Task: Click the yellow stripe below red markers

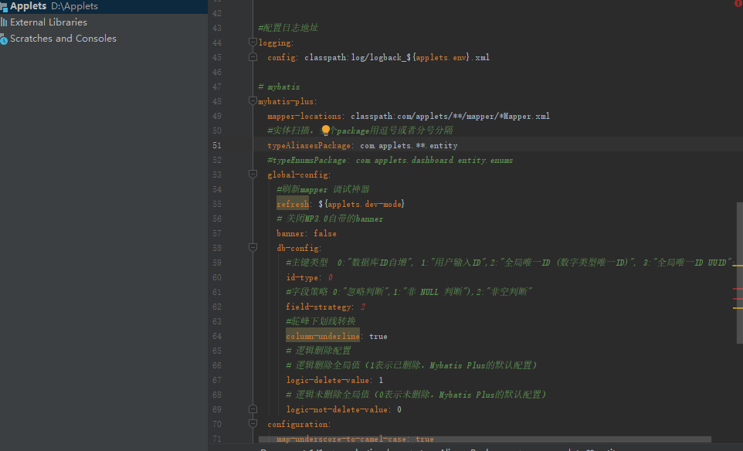Action: (x=738, y=308)
